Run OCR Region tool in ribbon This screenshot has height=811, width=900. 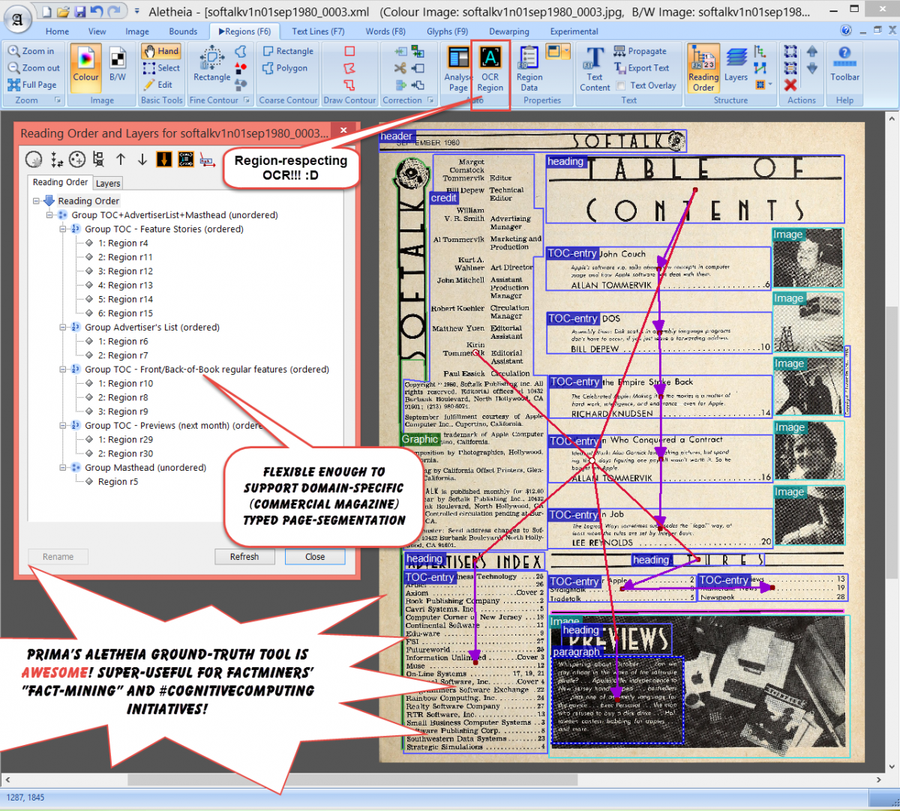[490, 69]
